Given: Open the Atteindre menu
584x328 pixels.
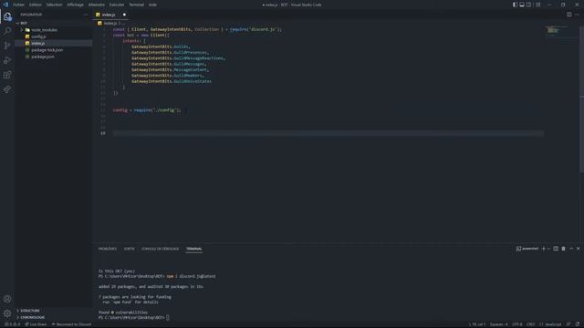Looking at the screenshot, I should click(x=97, y=5).
